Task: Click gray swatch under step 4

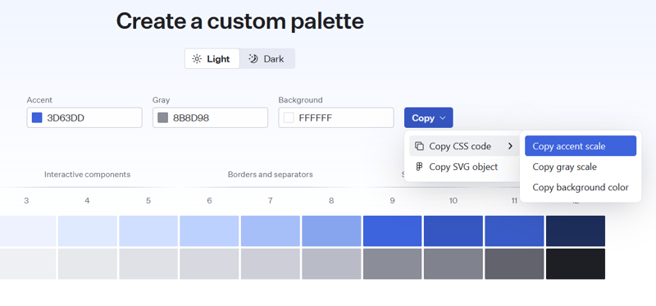Action: click(x=88, y=263)
